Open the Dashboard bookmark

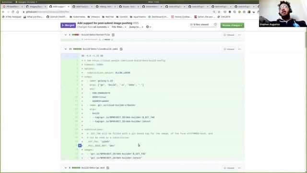pyautogui.click(x=158, y=17)
